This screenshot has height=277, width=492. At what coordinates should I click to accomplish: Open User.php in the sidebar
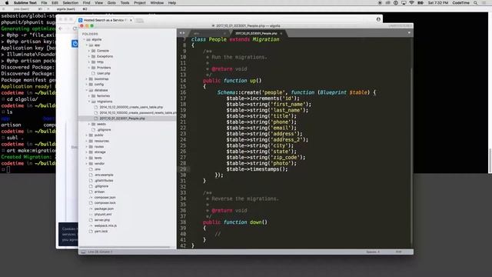click(x=103, y=74)
